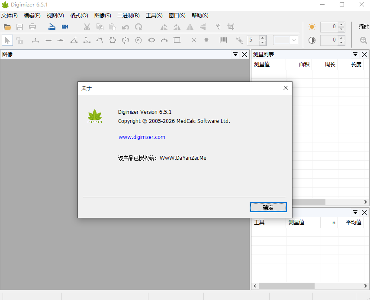Open the 文件(F) menu

(x=10, y=16)
